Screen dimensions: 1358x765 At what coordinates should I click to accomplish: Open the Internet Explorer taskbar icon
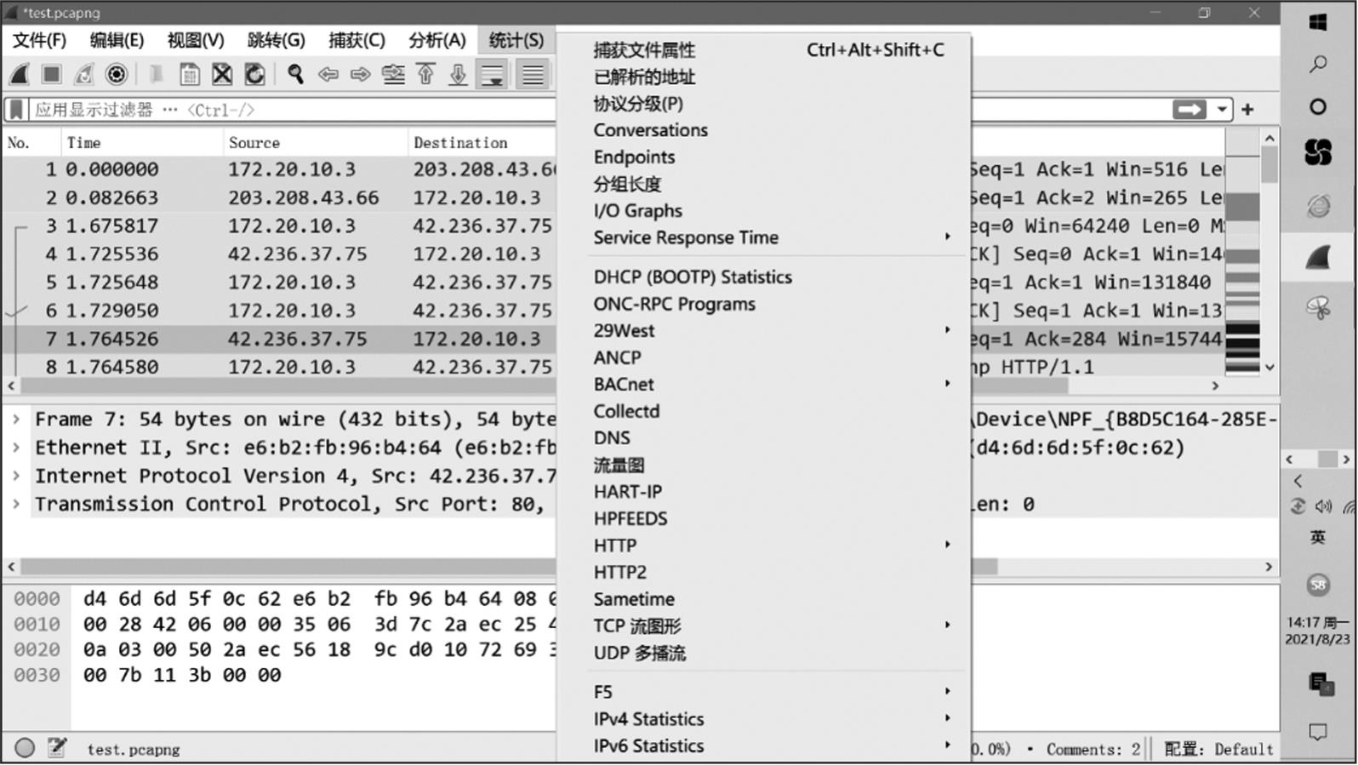click(1318, 205)
